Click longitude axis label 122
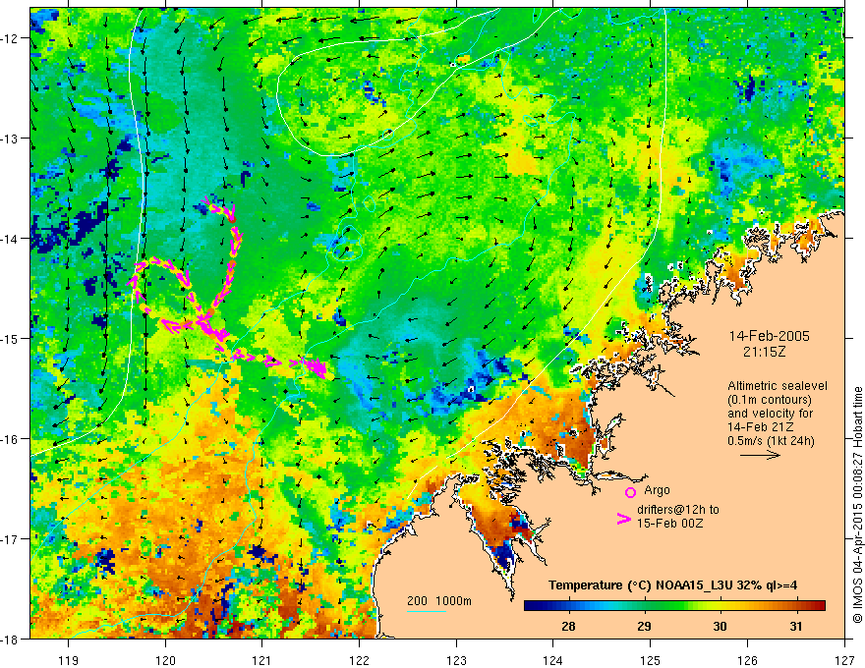 [359, 660]
